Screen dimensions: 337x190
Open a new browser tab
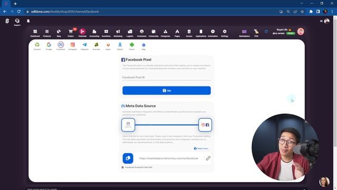15,4
